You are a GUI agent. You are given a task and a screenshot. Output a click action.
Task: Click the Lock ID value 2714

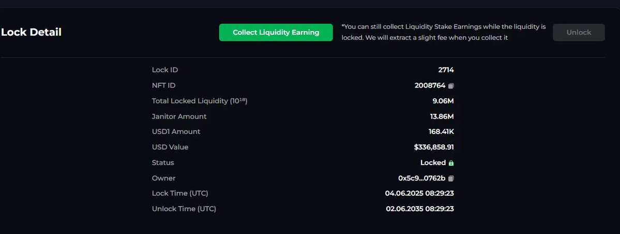(x=446, y=70)
